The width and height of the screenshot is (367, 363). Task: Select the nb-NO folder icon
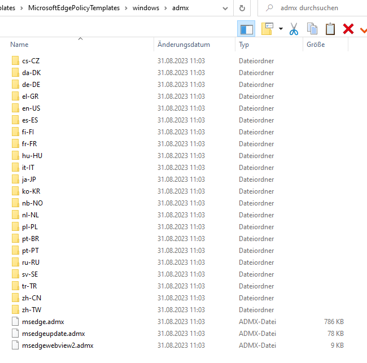point(15,203)
